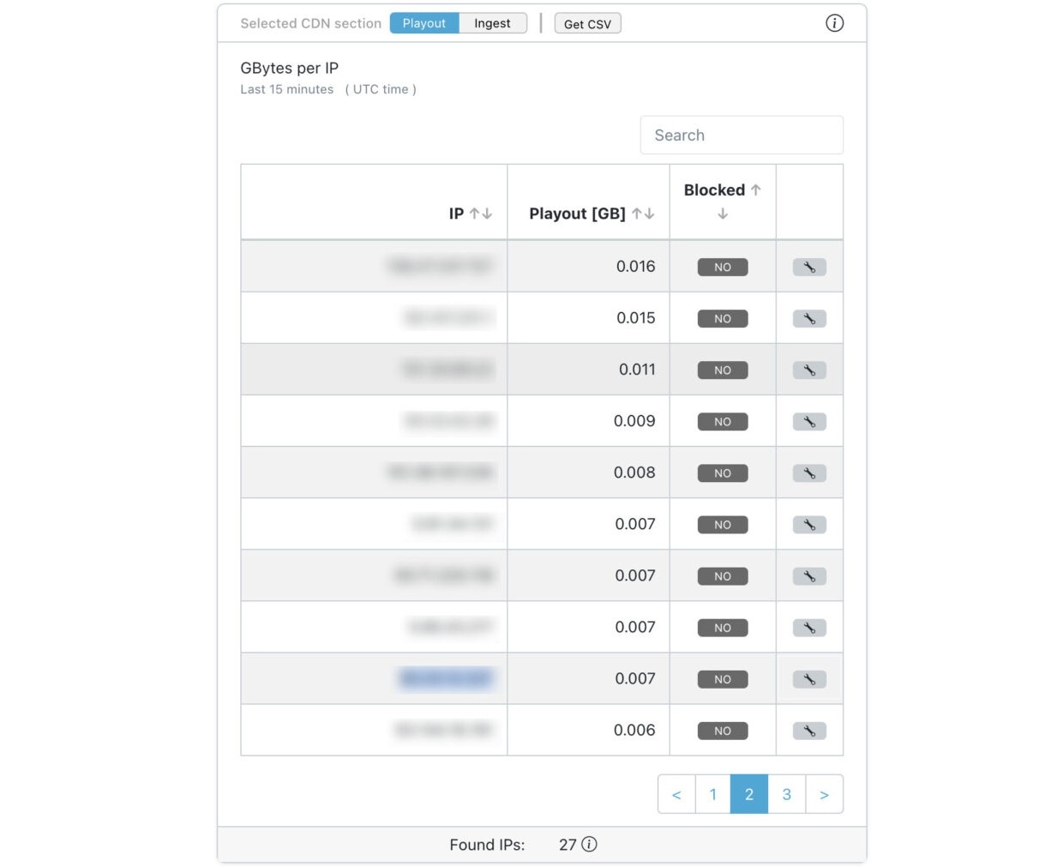
Task: Go to page 3 of results
Action: coord(787,794)
